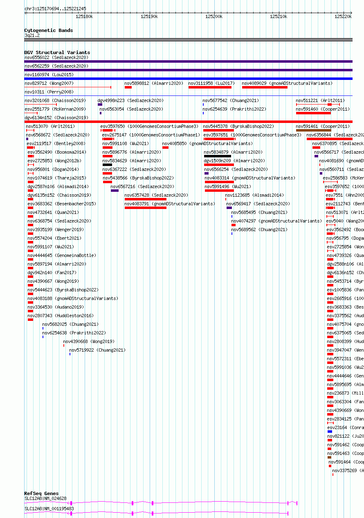Click esv3562490 (Boomsma2014) label
Image resolution: width=364 pixels, height=518 pixels.
(57, 152)
